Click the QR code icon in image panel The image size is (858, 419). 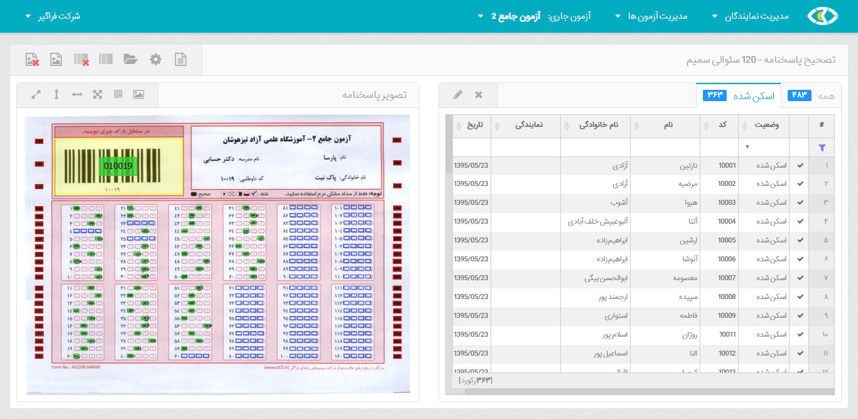118,94
